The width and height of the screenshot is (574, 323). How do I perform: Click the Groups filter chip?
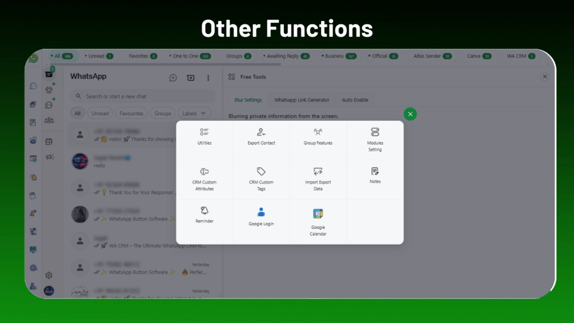163,113
